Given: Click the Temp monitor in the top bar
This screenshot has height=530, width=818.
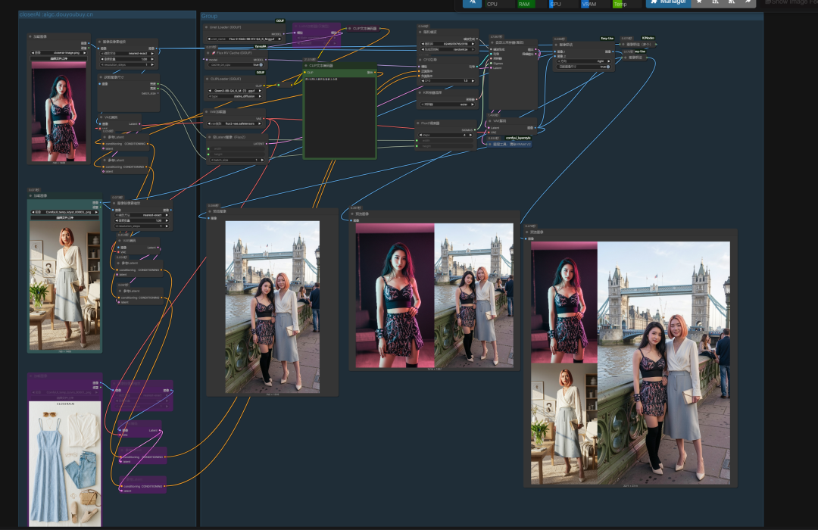Looking at the screenshot, I should pyautogui.click(x=626, y=4).
